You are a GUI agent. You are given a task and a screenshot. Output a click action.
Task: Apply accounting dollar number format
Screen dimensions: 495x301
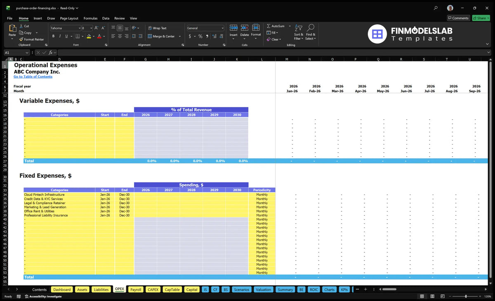[x=190, y=36]
